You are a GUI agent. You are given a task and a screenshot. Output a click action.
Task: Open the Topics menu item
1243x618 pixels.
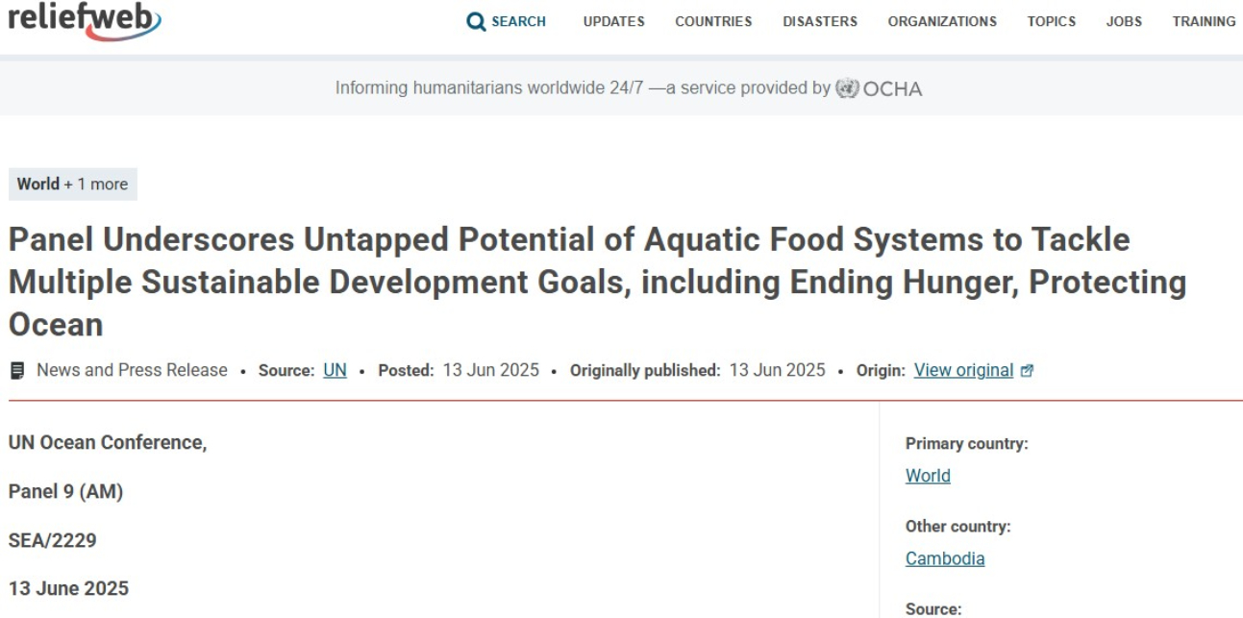click(1051, 22)
